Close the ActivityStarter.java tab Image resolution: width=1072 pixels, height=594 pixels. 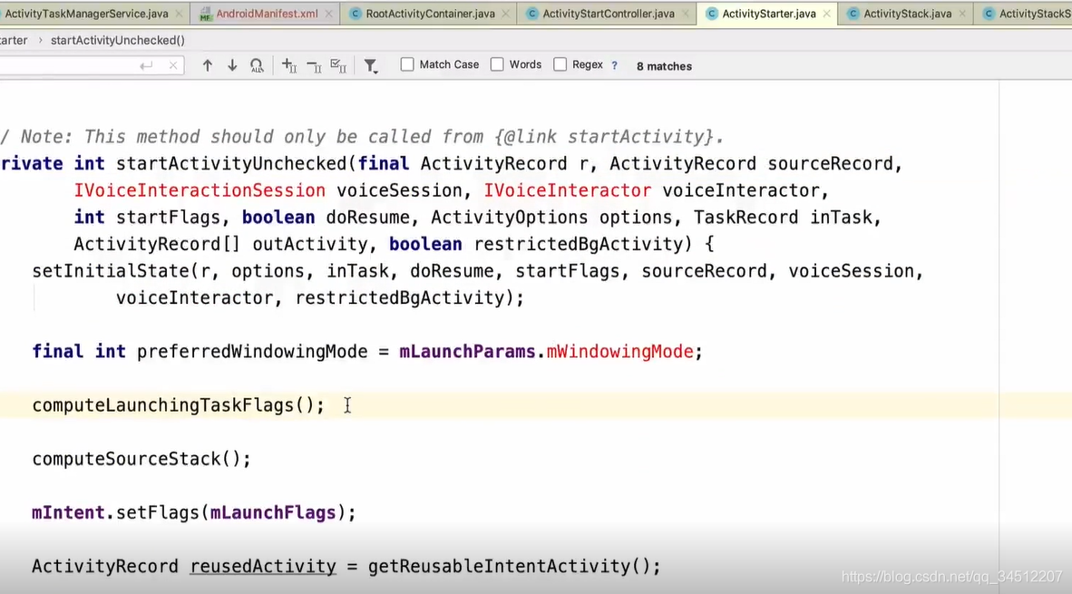(x=826, y=14)
